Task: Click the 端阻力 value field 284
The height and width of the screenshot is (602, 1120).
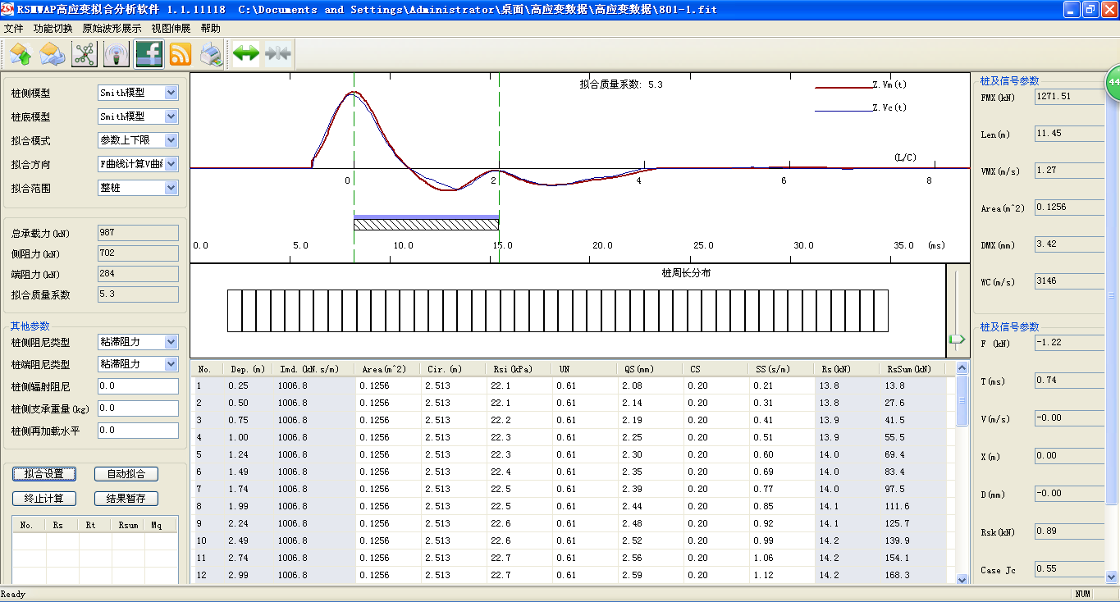Action: point(138,274)
